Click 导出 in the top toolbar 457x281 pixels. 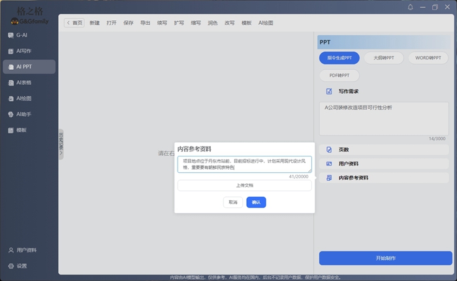point(146,23)
